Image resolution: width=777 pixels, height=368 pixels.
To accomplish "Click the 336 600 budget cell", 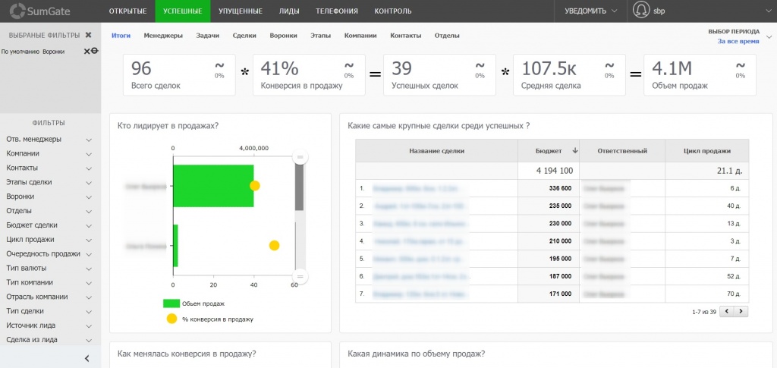I will pos(549,188).
